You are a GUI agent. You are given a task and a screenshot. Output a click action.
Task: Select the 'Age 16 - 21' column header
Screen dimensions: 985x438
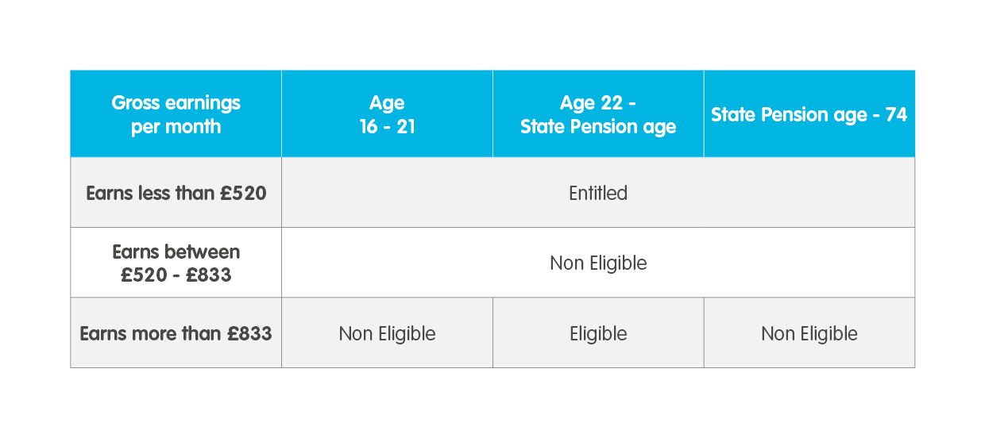tap(387, 113)
